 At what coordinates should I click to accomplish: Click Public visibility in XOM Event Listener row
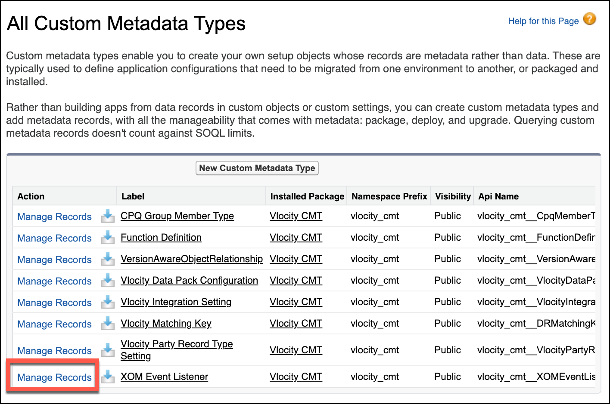click(448, 376)
